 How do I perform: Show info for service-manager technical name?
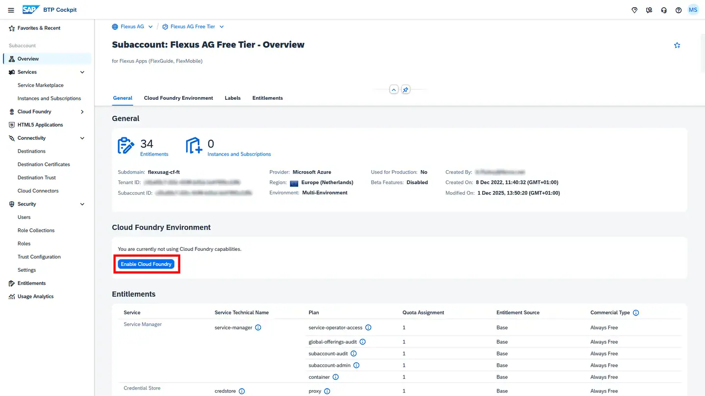pos(258,328)
